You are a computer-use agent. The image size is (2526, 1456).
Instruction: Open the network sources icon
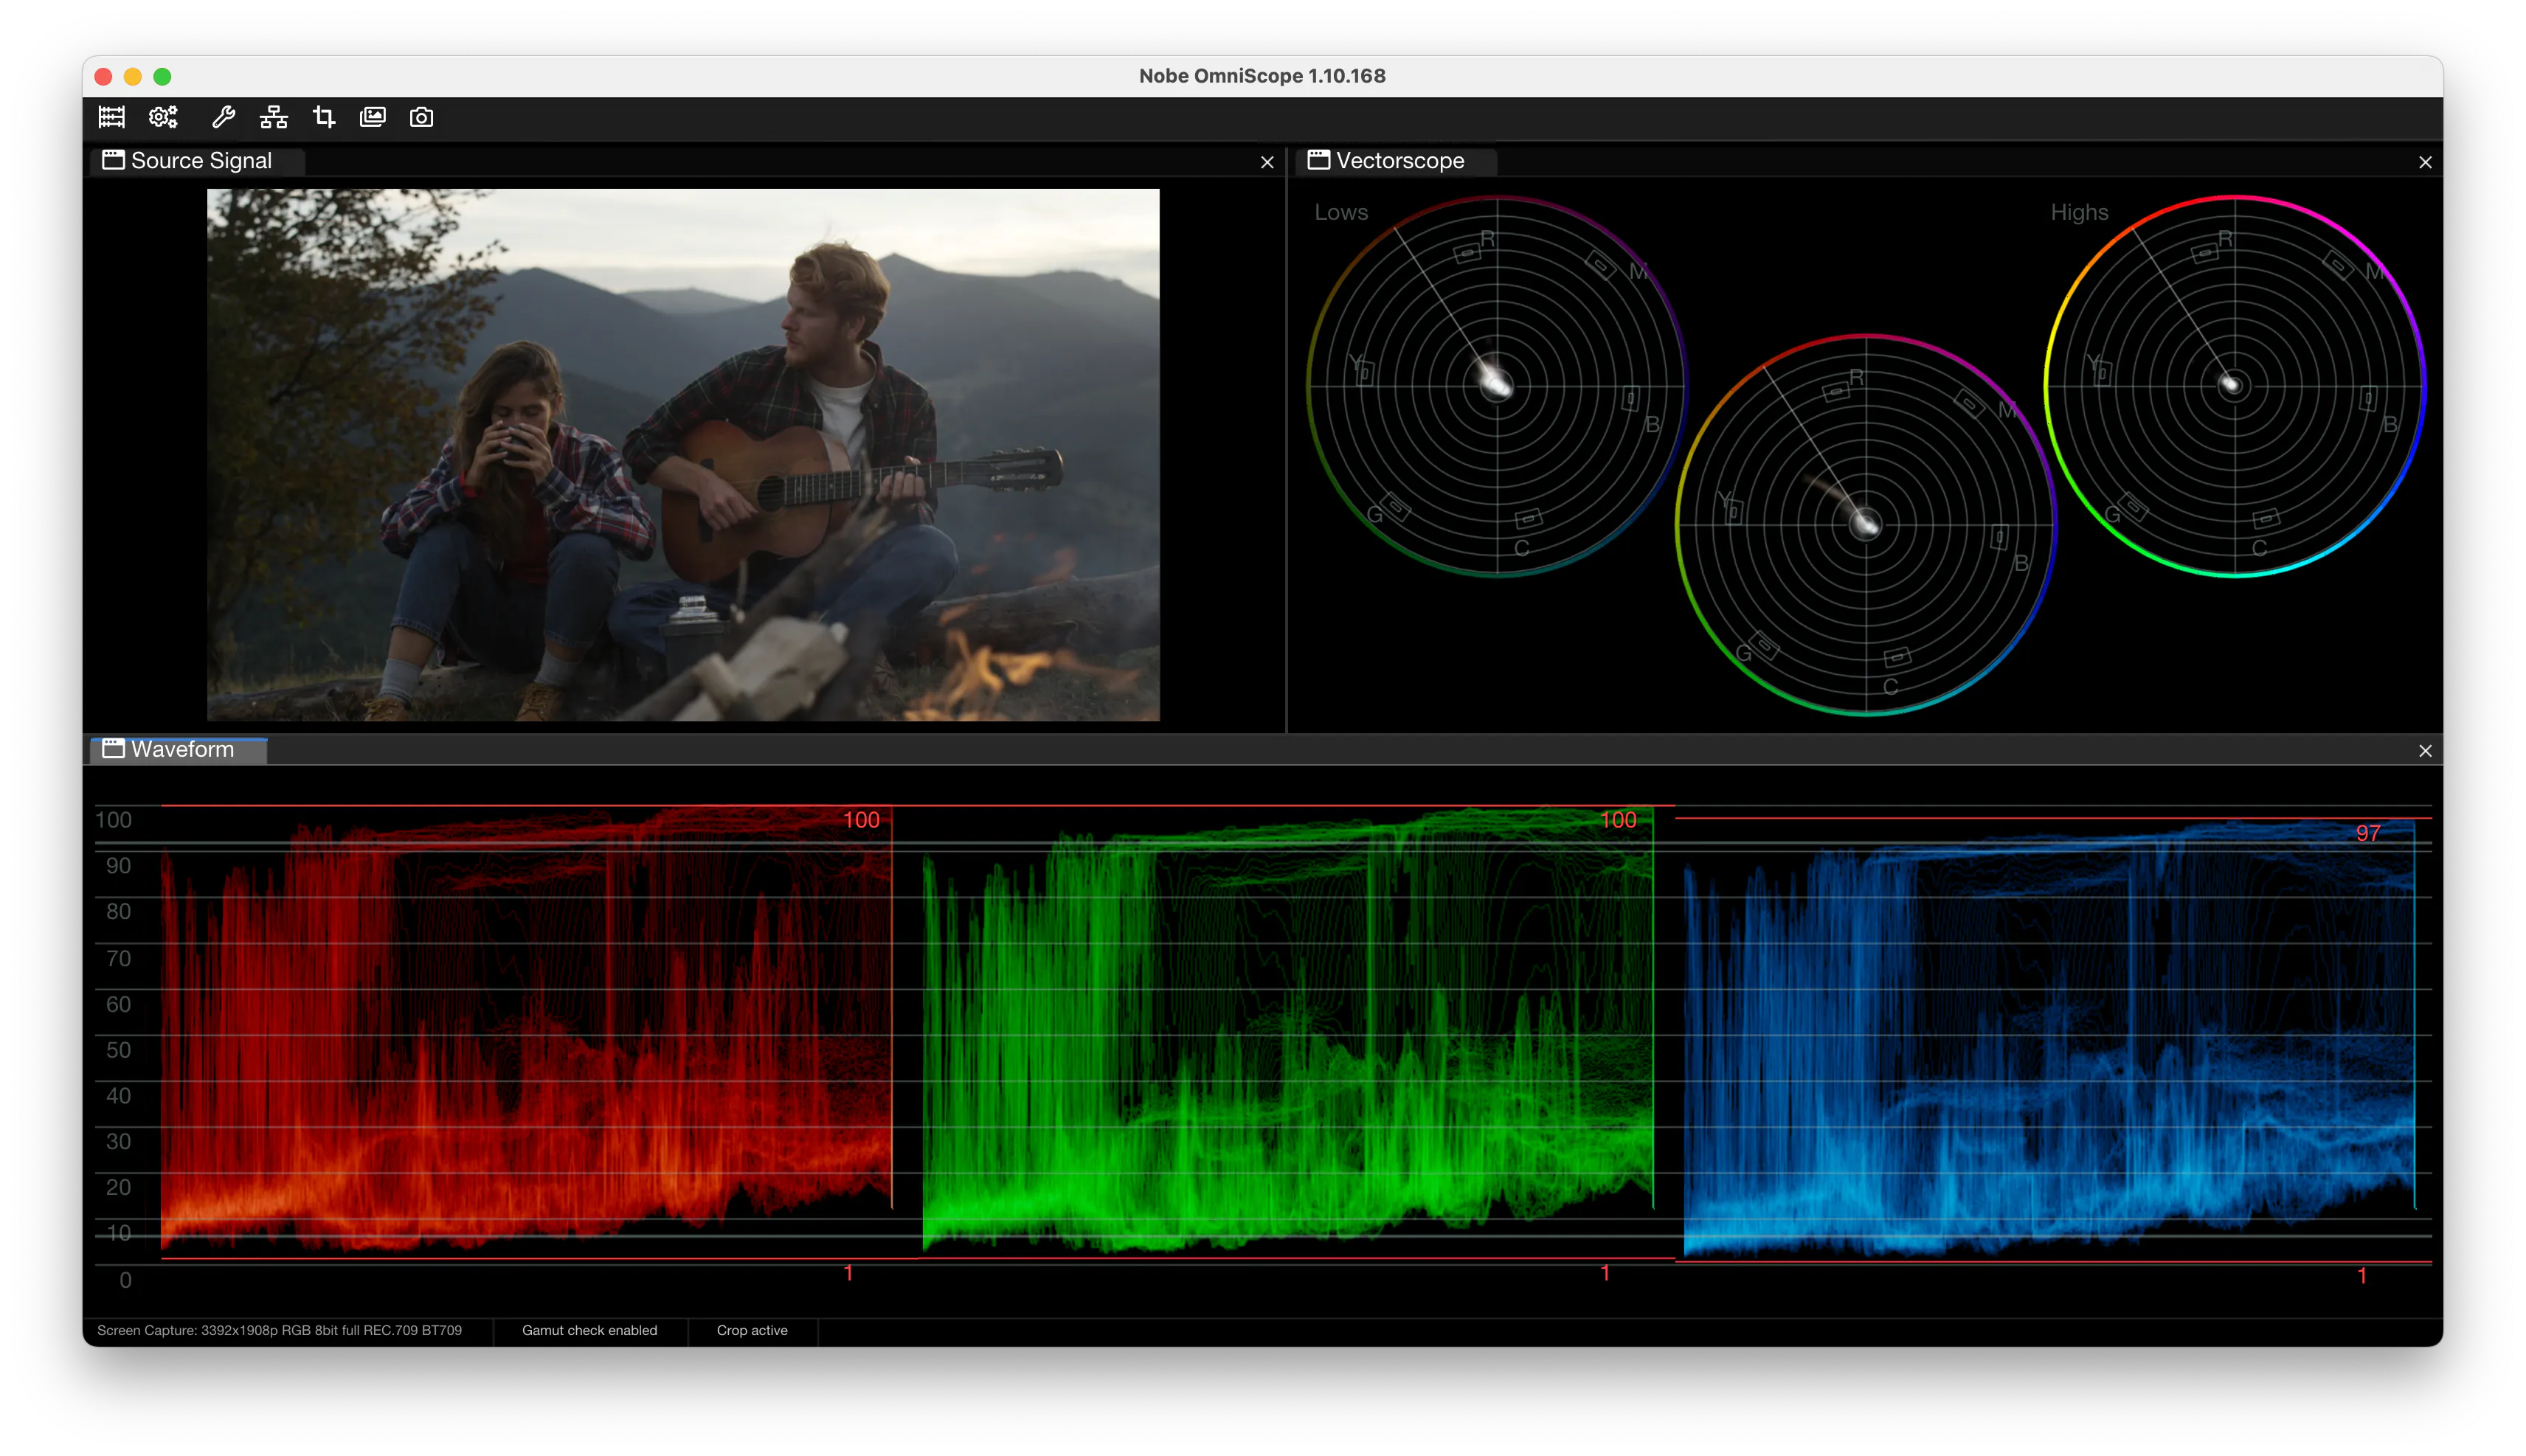pos(273,117)
